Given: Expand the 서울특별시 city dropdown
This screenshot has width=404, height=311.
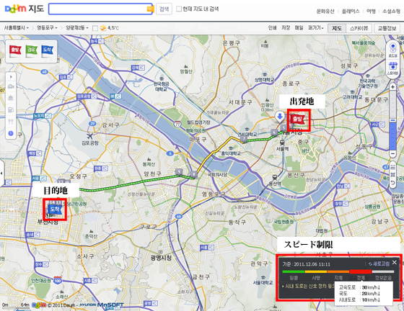Looking at the screenshot, I should pos(16,28).
